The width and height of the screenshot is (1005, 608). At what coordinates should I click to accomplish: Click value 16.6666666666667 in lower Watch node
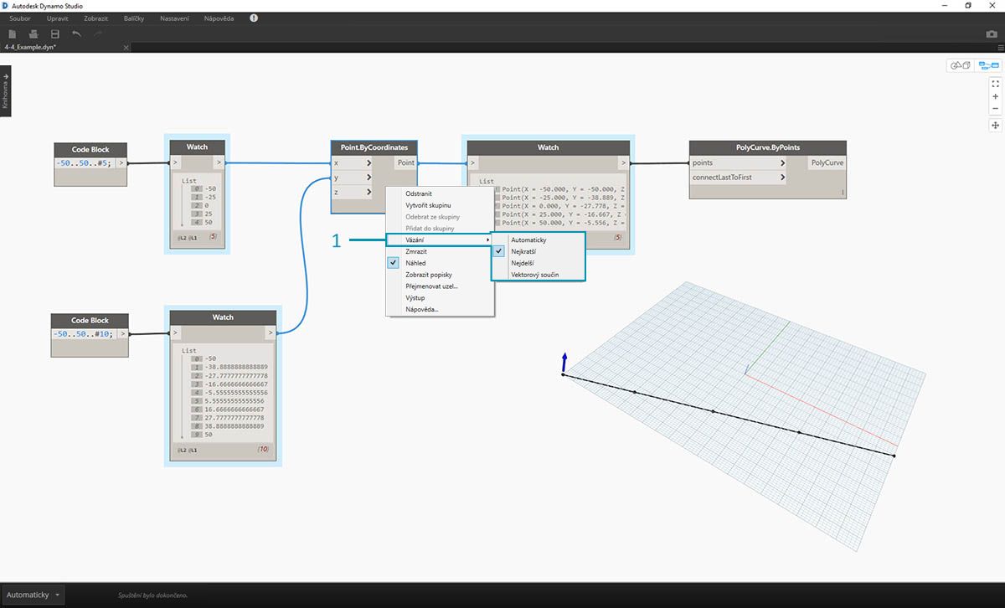234,409
